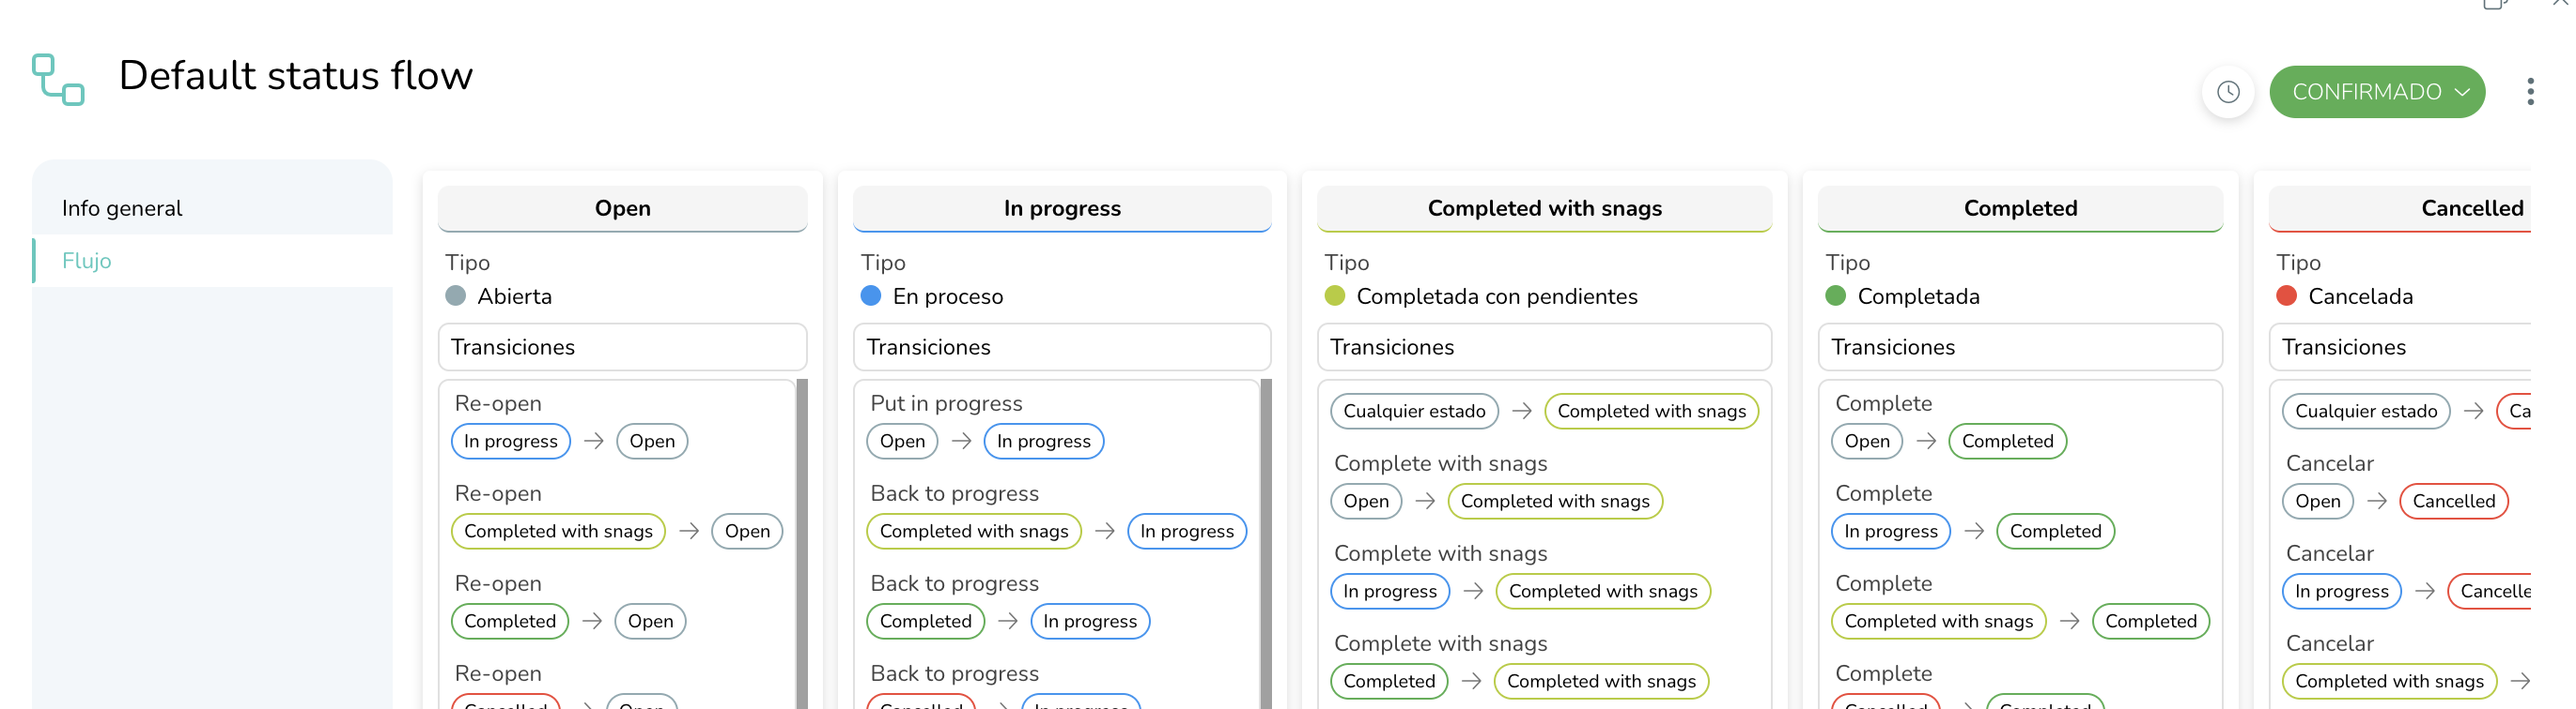Expand Transiciones under the Open column
The height and width of the screenshot is (709, 2576).
point(622,346)
